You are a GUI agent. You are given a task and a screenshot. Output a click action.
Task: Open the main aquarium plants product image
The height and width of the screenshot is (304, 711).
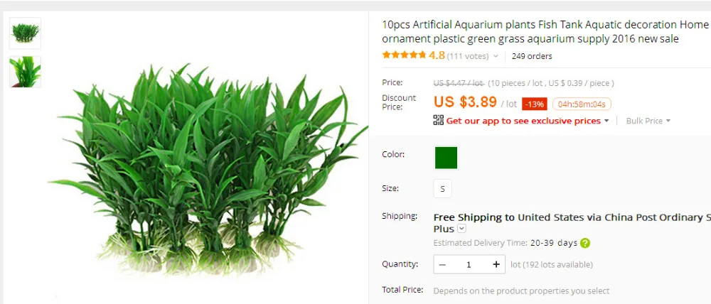207,170
